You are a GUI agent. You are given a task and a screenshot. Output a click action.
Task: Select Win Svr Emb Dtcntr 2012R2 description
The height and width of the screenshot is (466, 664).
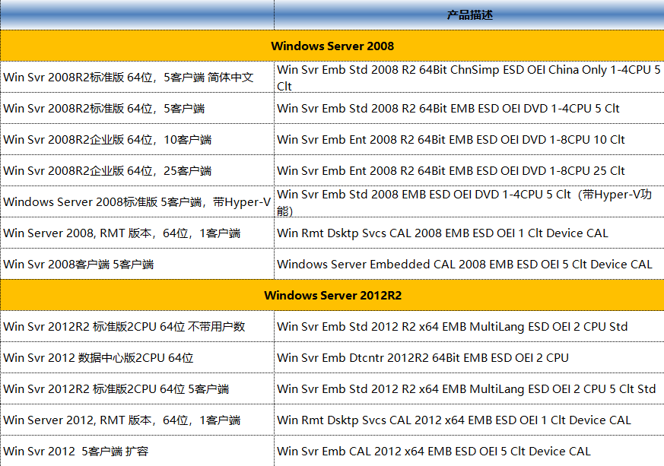pyautogui.click(x=469, y=357)
